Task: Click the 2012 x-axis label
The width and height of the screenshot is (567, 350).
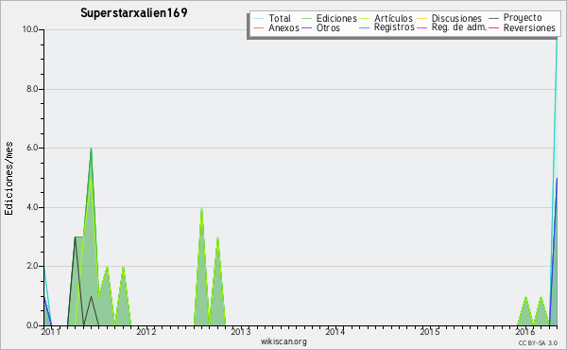Action: point(146,332)
